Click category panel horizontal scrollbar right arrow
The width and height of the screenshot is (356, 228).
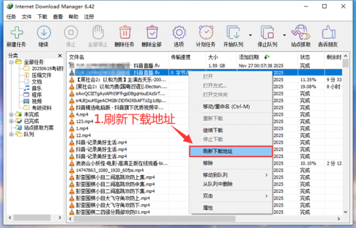(x=60, y=218)
